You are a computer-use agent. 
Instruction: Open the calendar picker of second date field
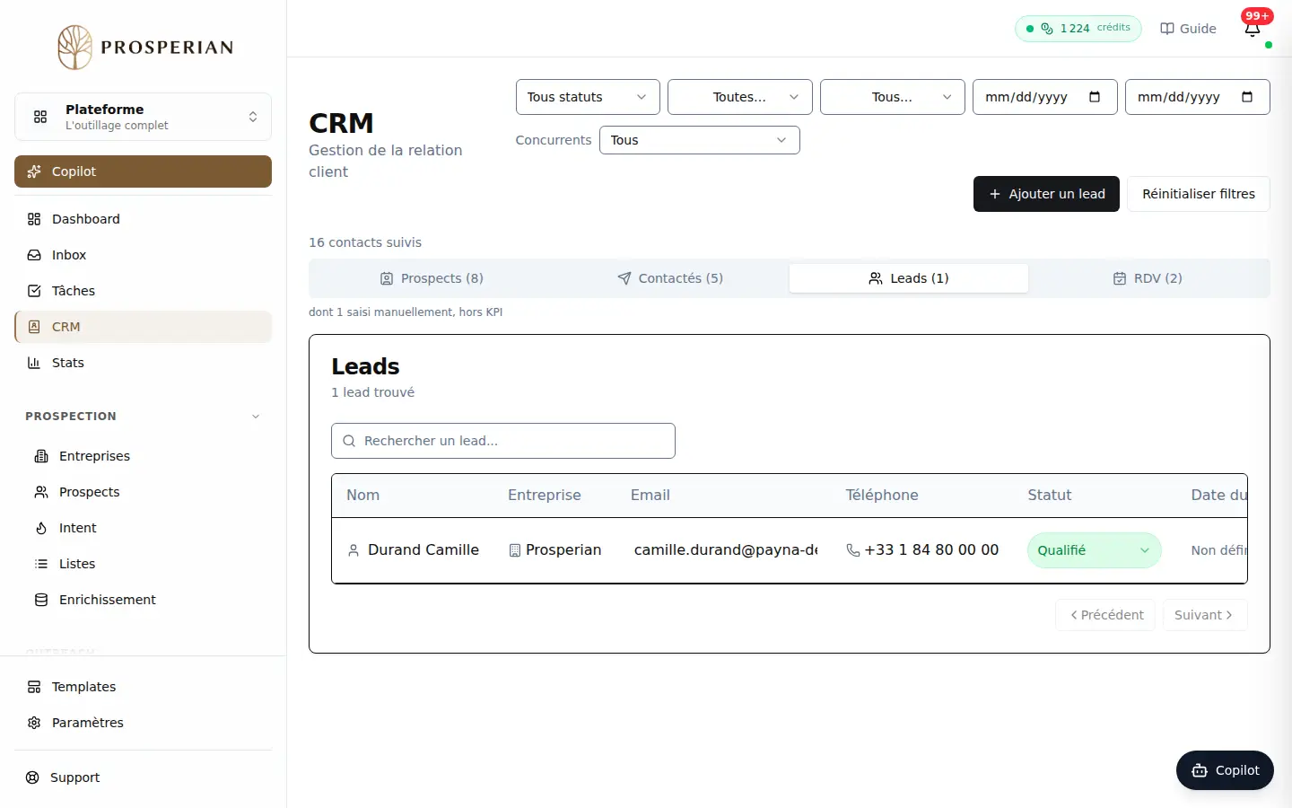point(1247,97)
